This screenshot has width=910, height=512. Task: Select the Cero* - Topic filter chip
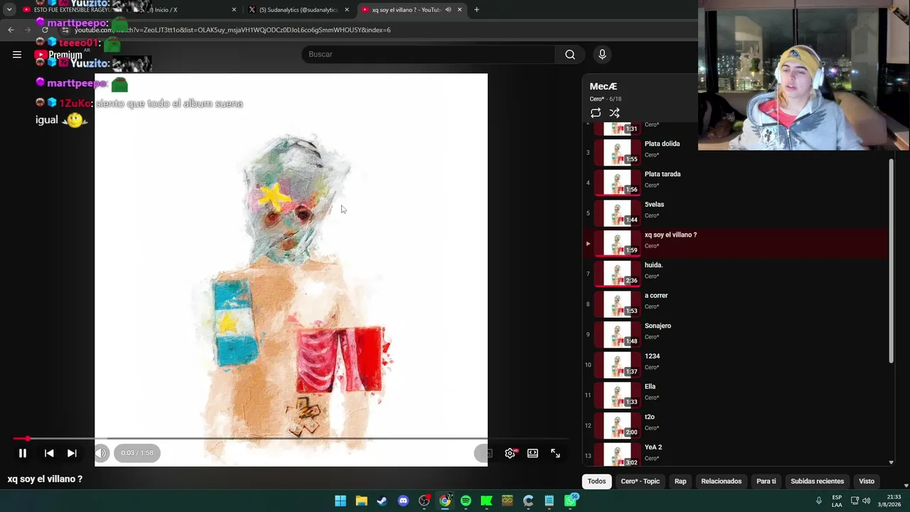[x=641, y=481]
